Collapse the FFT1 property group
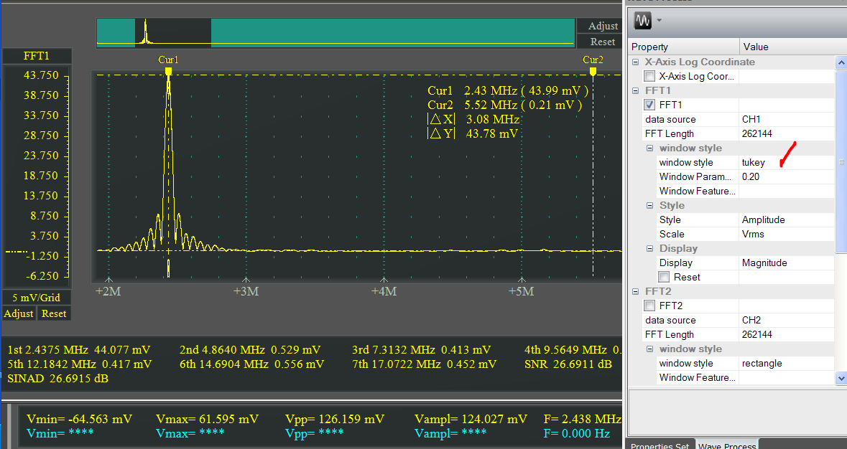Screen dimensions: 847x449 pos(635,90)
